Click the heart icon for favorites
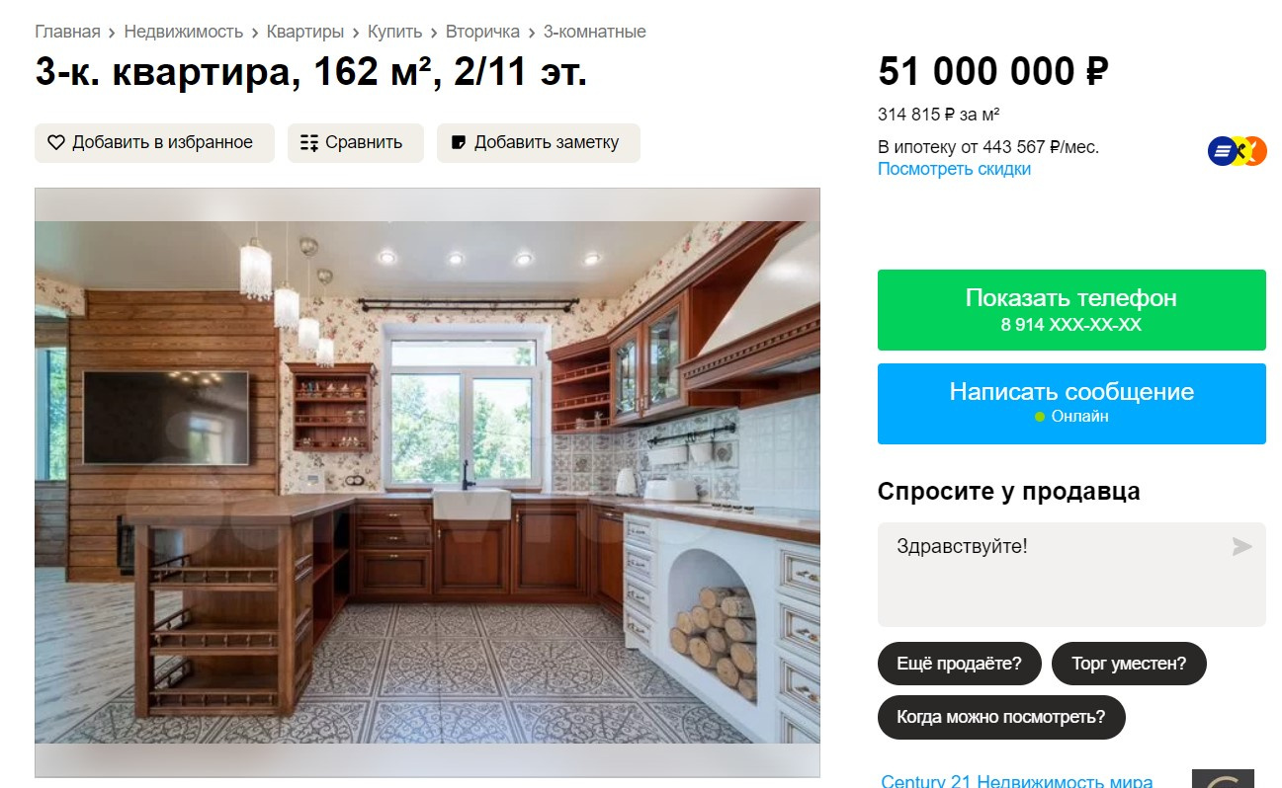This screenshot has width=1282, height=788. coord(56,142)
